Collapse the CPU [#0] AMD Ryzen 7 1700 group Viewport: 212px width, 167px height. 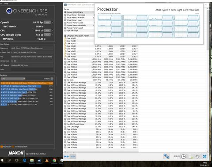tap(65, 36)
